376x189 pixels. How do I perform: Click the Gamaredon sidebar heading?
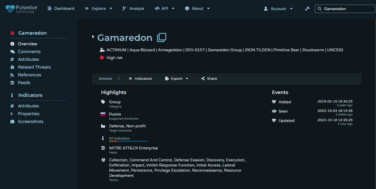click(x=32, y=33)
